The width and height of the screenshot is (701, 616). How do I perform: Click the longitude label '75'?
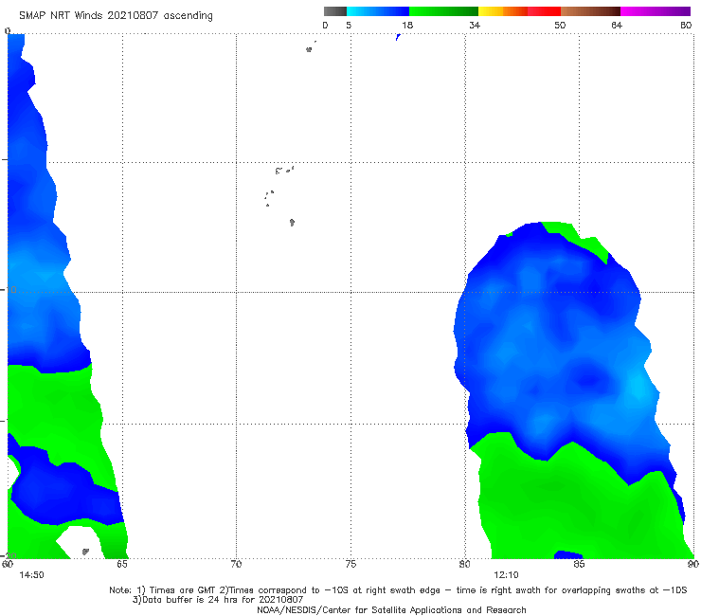(x=350, y=564)
